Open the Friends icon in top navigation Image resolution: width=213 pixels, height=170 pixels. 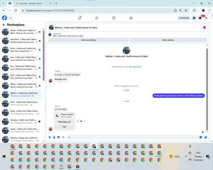[97, 18]
